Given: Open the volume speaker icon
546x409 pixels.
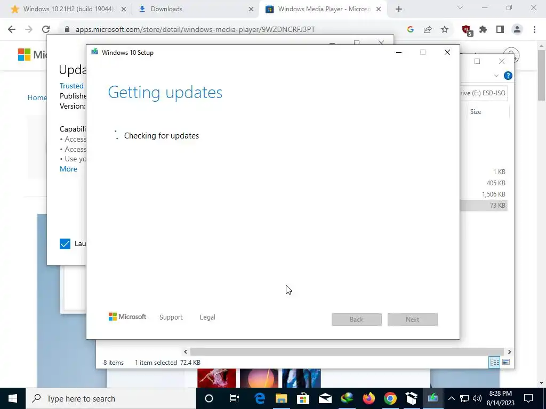Looking at the screenshot, I should 477,398.
